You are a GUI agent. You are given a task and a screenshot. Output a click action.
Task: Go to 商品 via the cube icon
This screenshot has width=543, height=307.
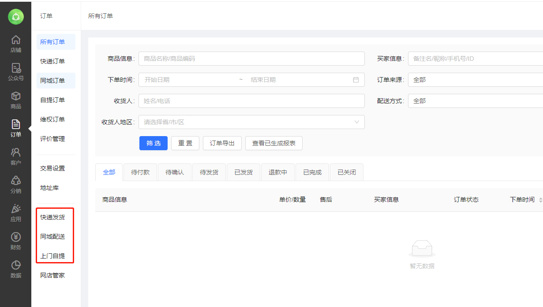pos(15,100)
